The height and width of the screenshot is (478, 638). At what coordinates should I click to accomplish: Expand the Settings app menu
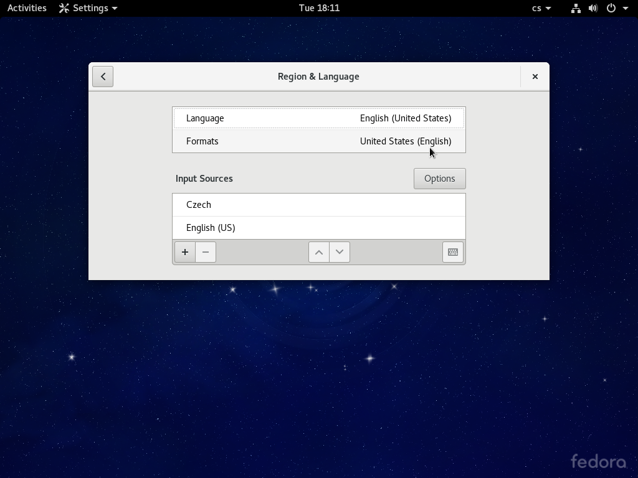click(x=88, y=8)
